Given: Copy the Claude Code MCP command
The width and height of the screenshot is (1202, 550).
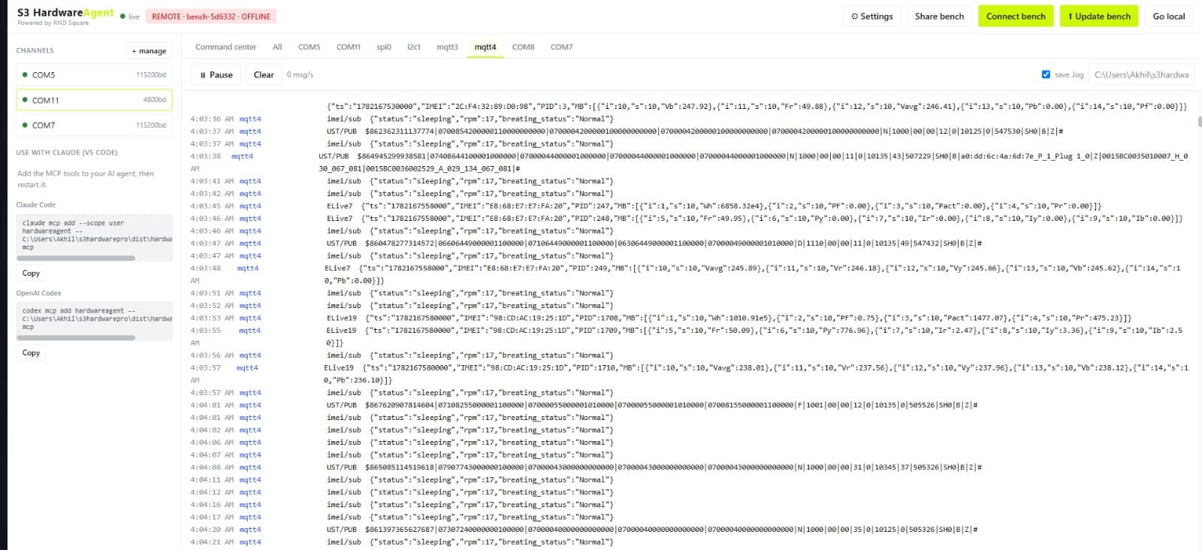Looking at the screenshot, I should (31, 273).
